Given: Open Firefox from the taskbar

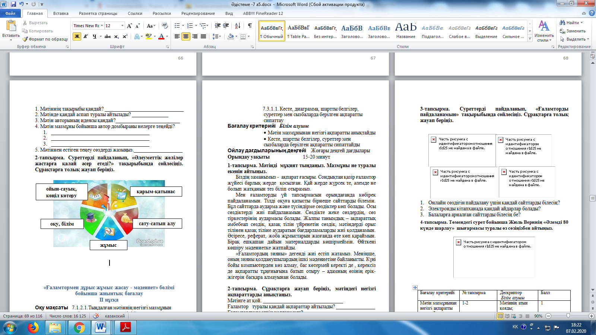Looking at the screenshot, I should click(33, 328).
